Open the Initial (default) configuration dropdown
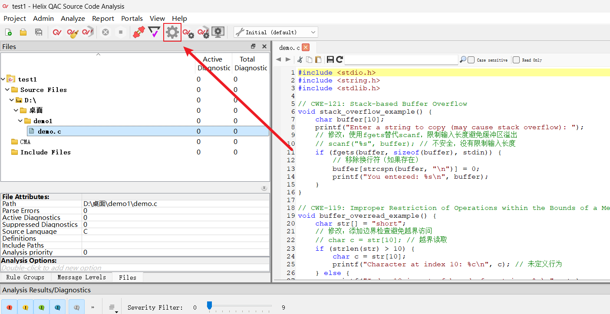The height and width of the screenshot is (314, 610). (276, 32)
